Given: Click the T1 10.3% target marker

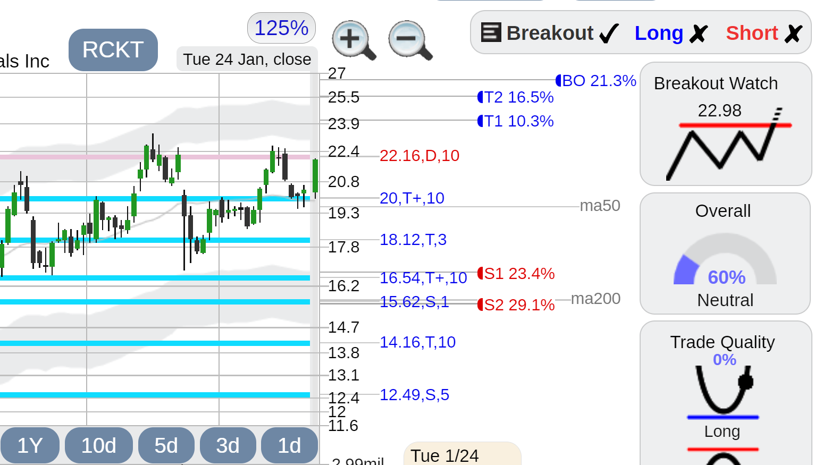Looking at the screenshot, I should 516,121.
